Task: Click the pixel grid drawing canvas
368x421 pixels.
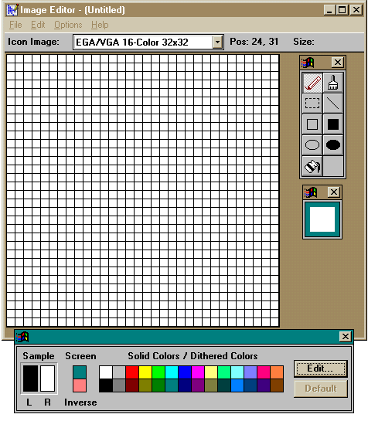Action: pos(143,190)
